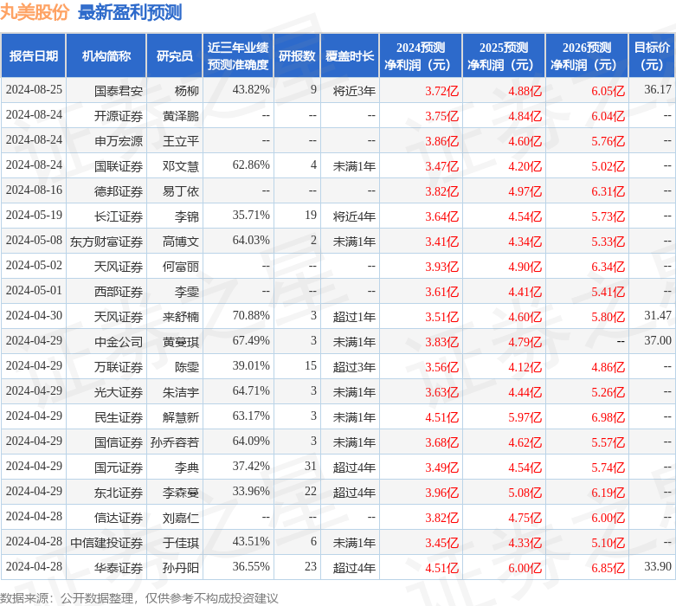Click coverage duration 超过3年
676x606 pixels.
pyautogui.click(x=354, y=366)
